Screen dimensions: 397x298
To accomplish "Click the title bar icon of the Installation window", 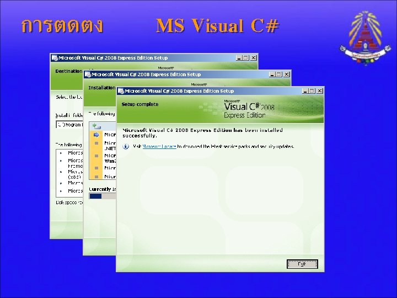I will tap(88, 74).
